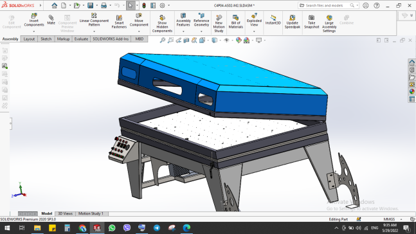Open Design Library in task pane
This screenshot has width=416, height=234.
(411, 70)
